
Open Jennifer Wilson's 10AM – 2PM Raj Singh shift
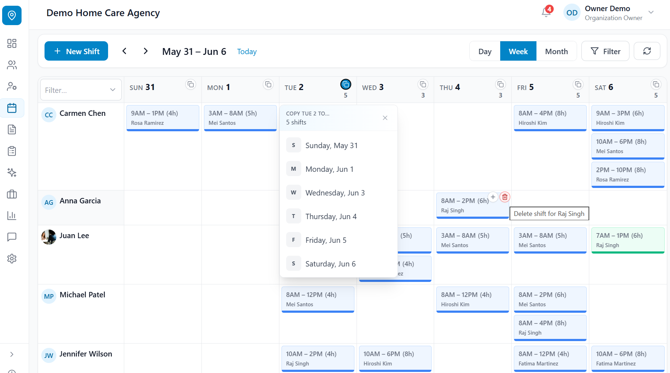pyautogui.click(x=318, y=359)
